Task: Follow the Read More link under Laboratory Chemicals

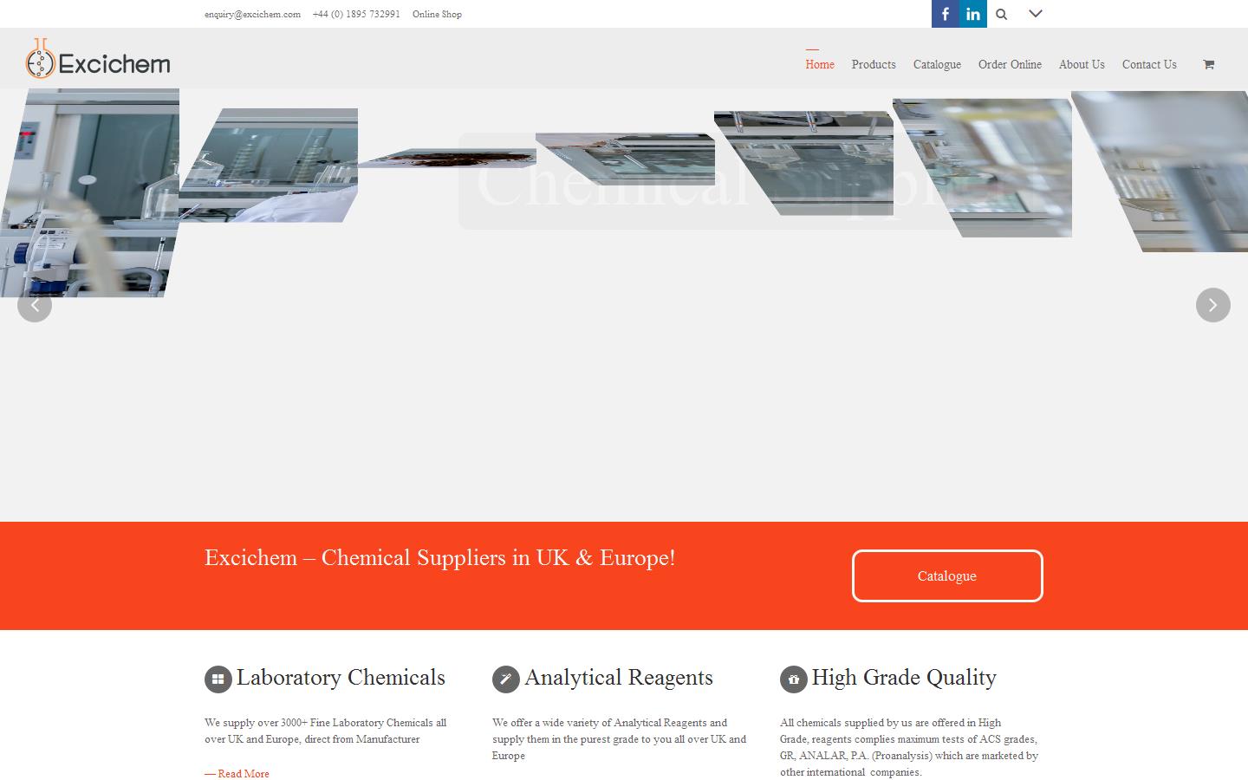Action: click(x=244, y=773)
